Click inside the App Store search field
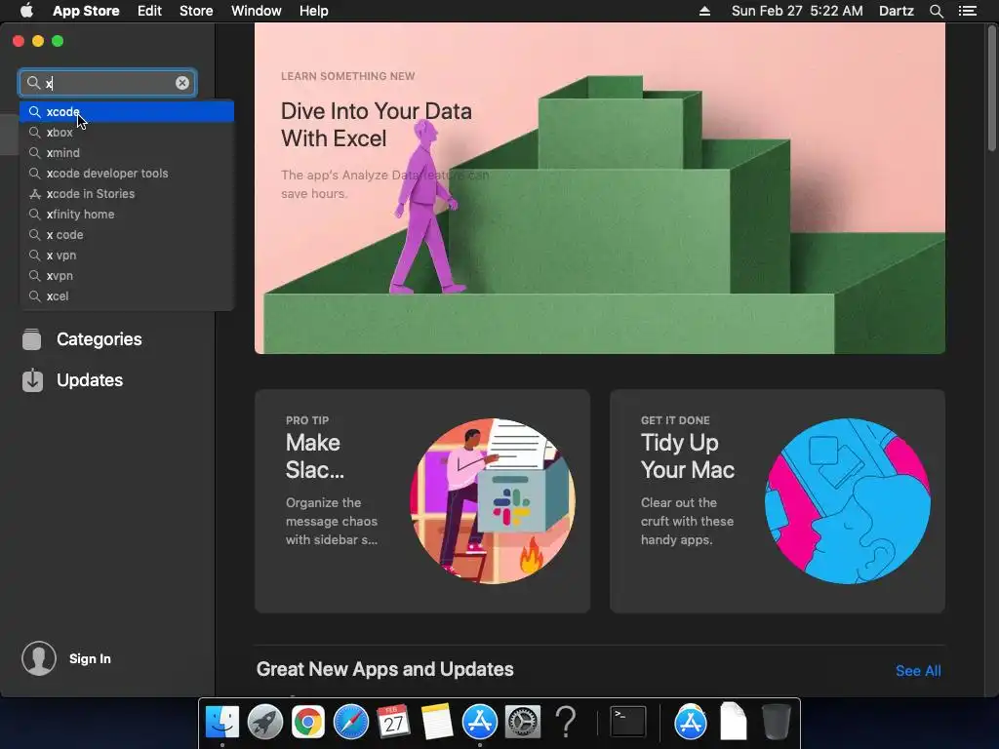 pyautogui.click(x=108, y=83)
